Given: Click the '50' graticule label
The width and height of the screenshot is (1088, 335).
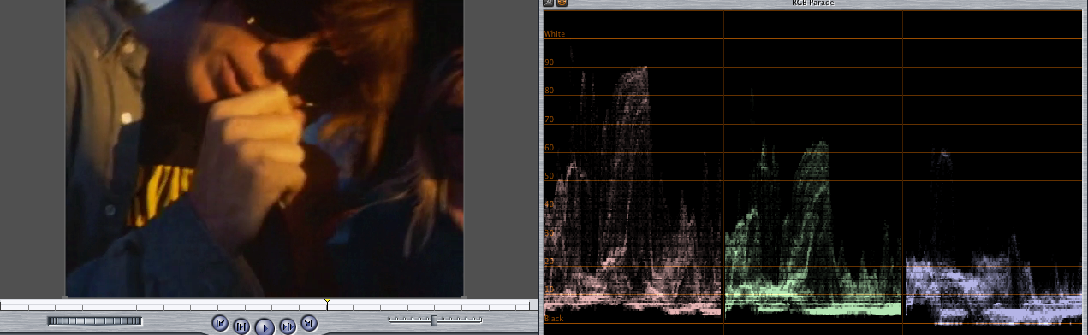Looking at the screenshot, I should click(550, 176).
